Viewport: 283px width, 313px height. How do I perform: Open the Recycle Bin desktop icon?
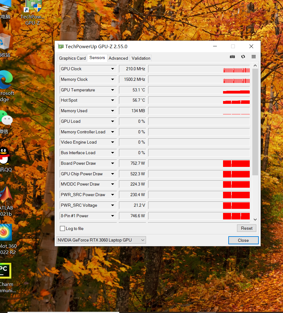[5, 45]
